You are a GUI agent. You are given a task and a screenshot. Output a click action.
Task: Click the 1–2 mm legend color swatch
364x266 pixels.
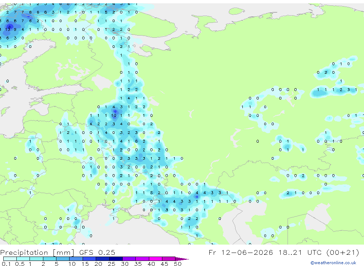click(x=36, y=259)
